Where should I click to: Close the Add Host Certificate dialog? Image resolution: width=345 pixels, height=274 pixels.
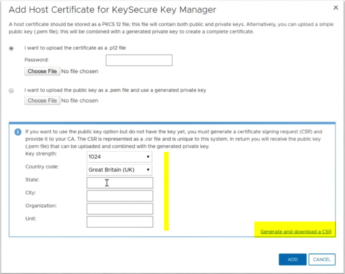pyautogui.click(x=336, y=8)
